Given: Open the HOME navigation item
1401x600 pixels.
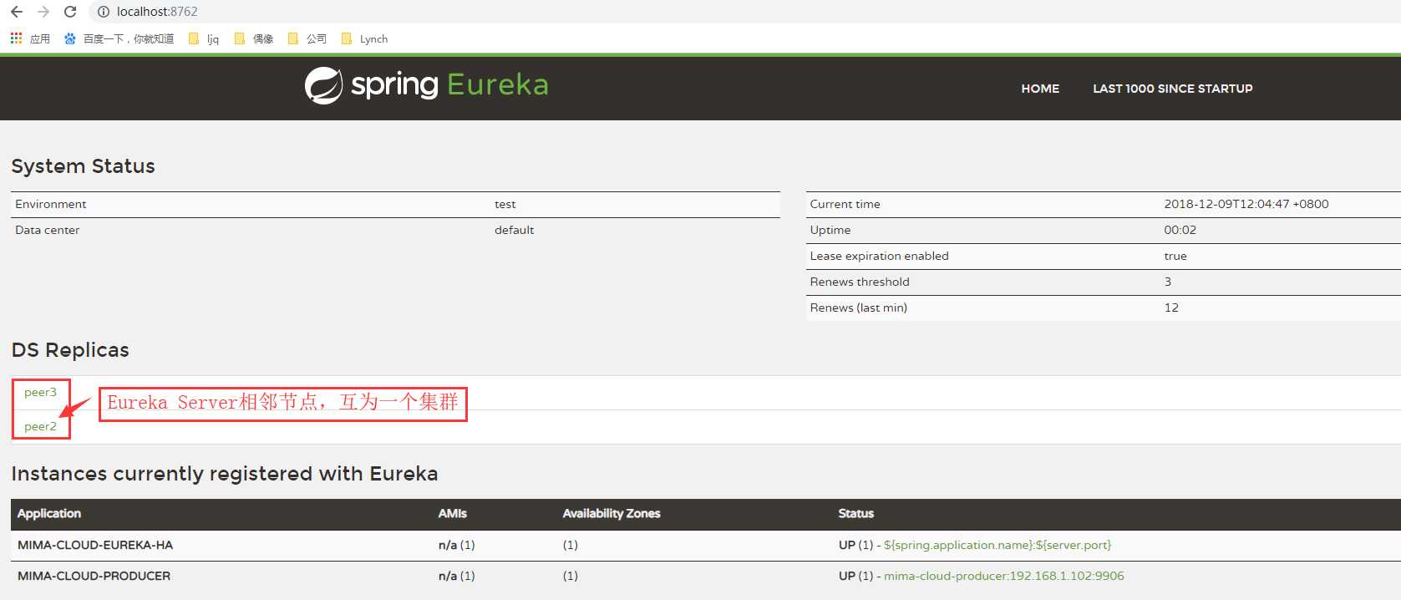Looking at the screenshot, I should 1040,89.
